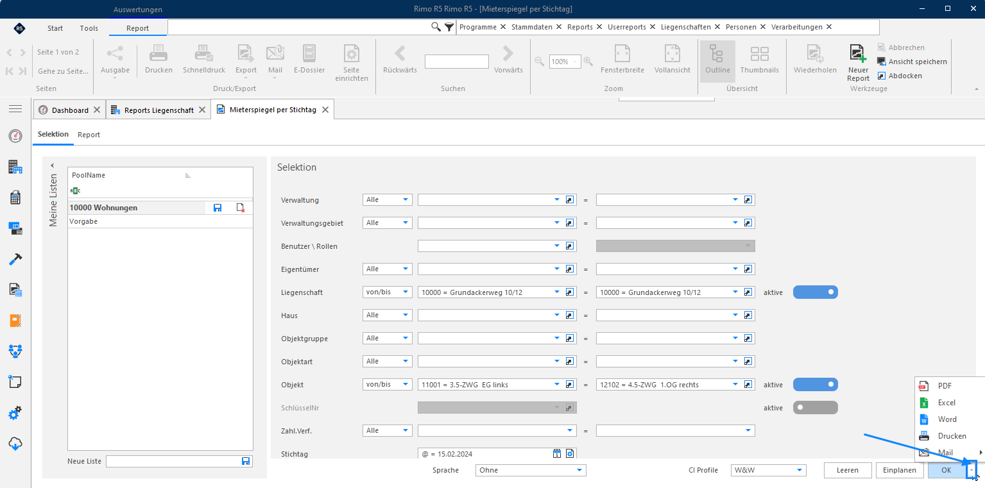Switch to Reports Liegenschaft tab
Viewport: 985px width, 488px height.
tap(158, 110)
